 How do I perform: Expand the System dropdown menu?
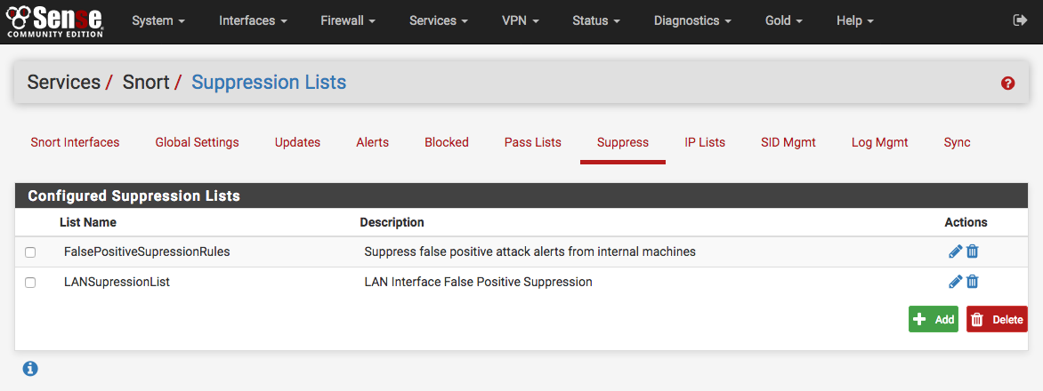158,20
